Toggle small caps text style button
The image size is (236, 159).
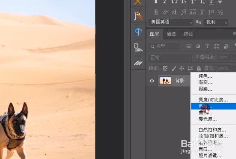pyautogui.click(x=184, y=2)
